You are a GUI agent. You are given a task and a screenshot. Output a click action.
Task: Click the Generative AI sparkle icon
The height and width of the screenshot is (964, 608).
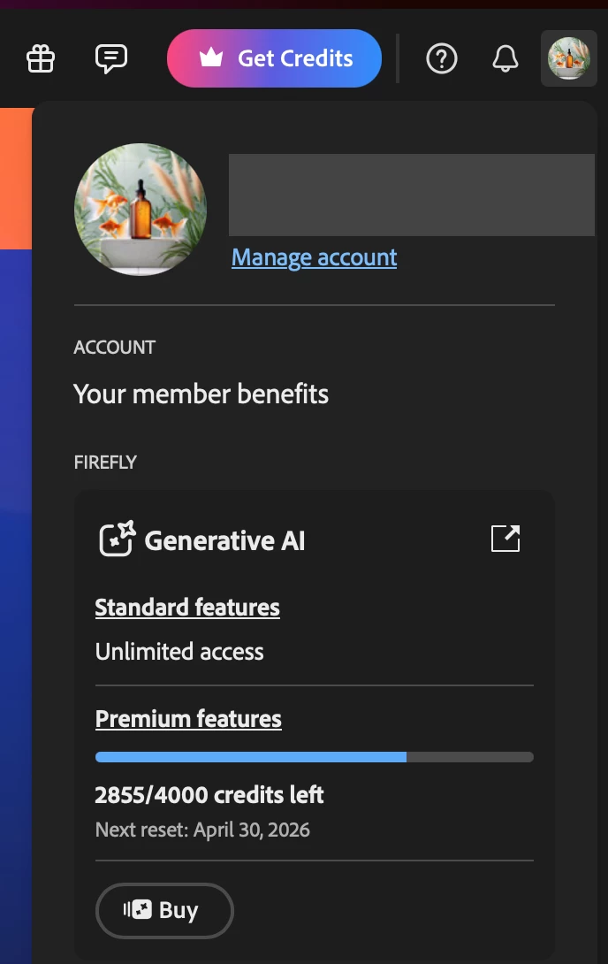118,539
